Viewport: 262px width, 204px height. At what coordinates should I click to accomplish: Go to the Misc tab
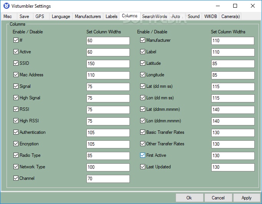[8, 16]
